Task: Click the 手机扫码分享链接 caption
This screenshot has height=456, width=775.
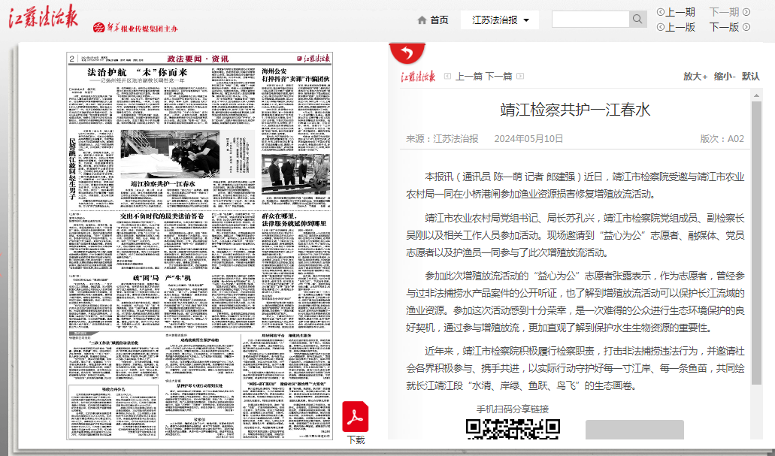Action: pos(513,409)
